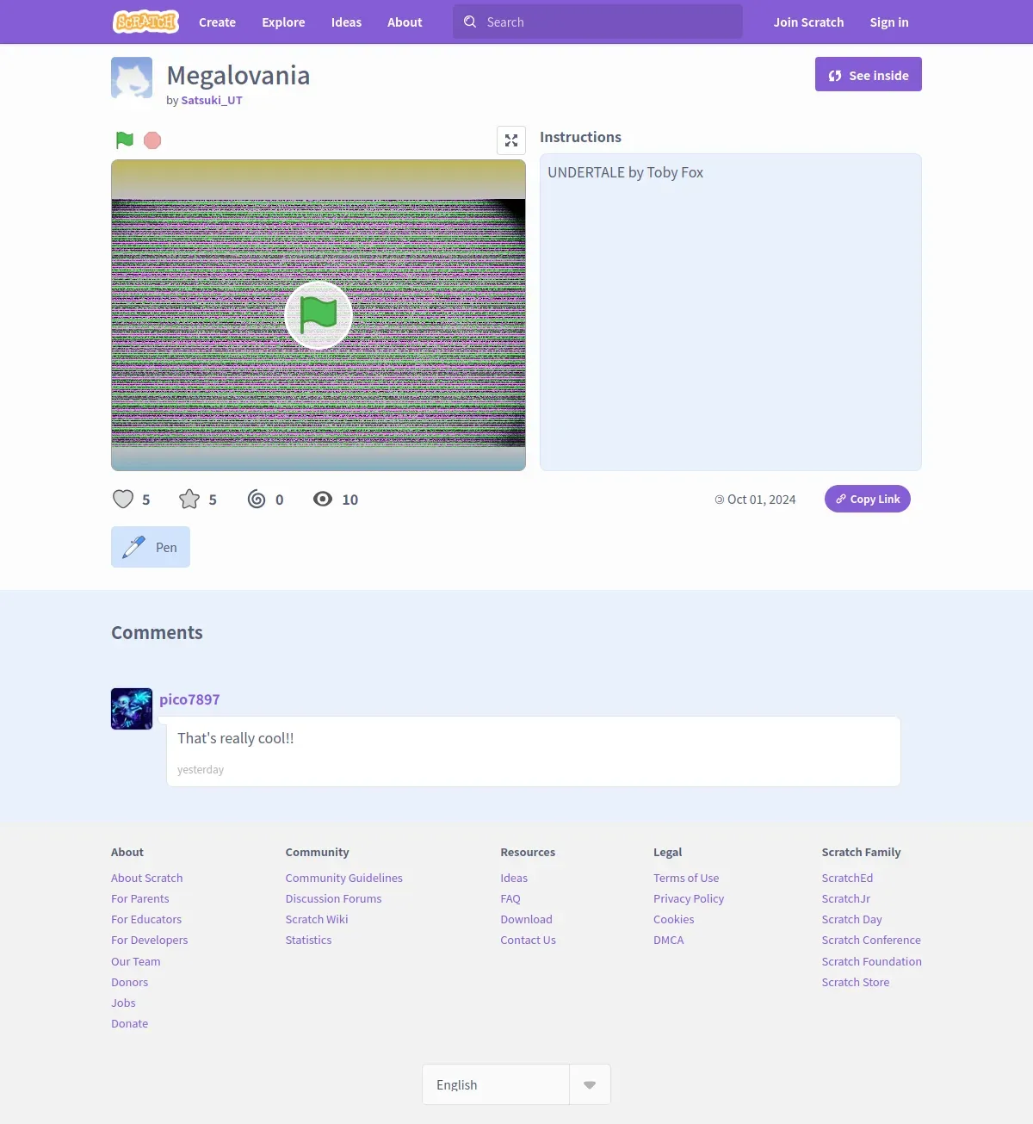Viewport: 1033px width, 1124px height.
Task: Click Sign in in the navbar
Action: [x=889, y=22]
